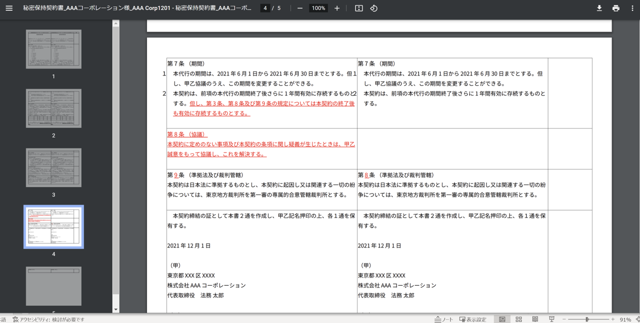Switch to normal view in status bar
This screenshot has height=323, width=640.
(502, 319)
